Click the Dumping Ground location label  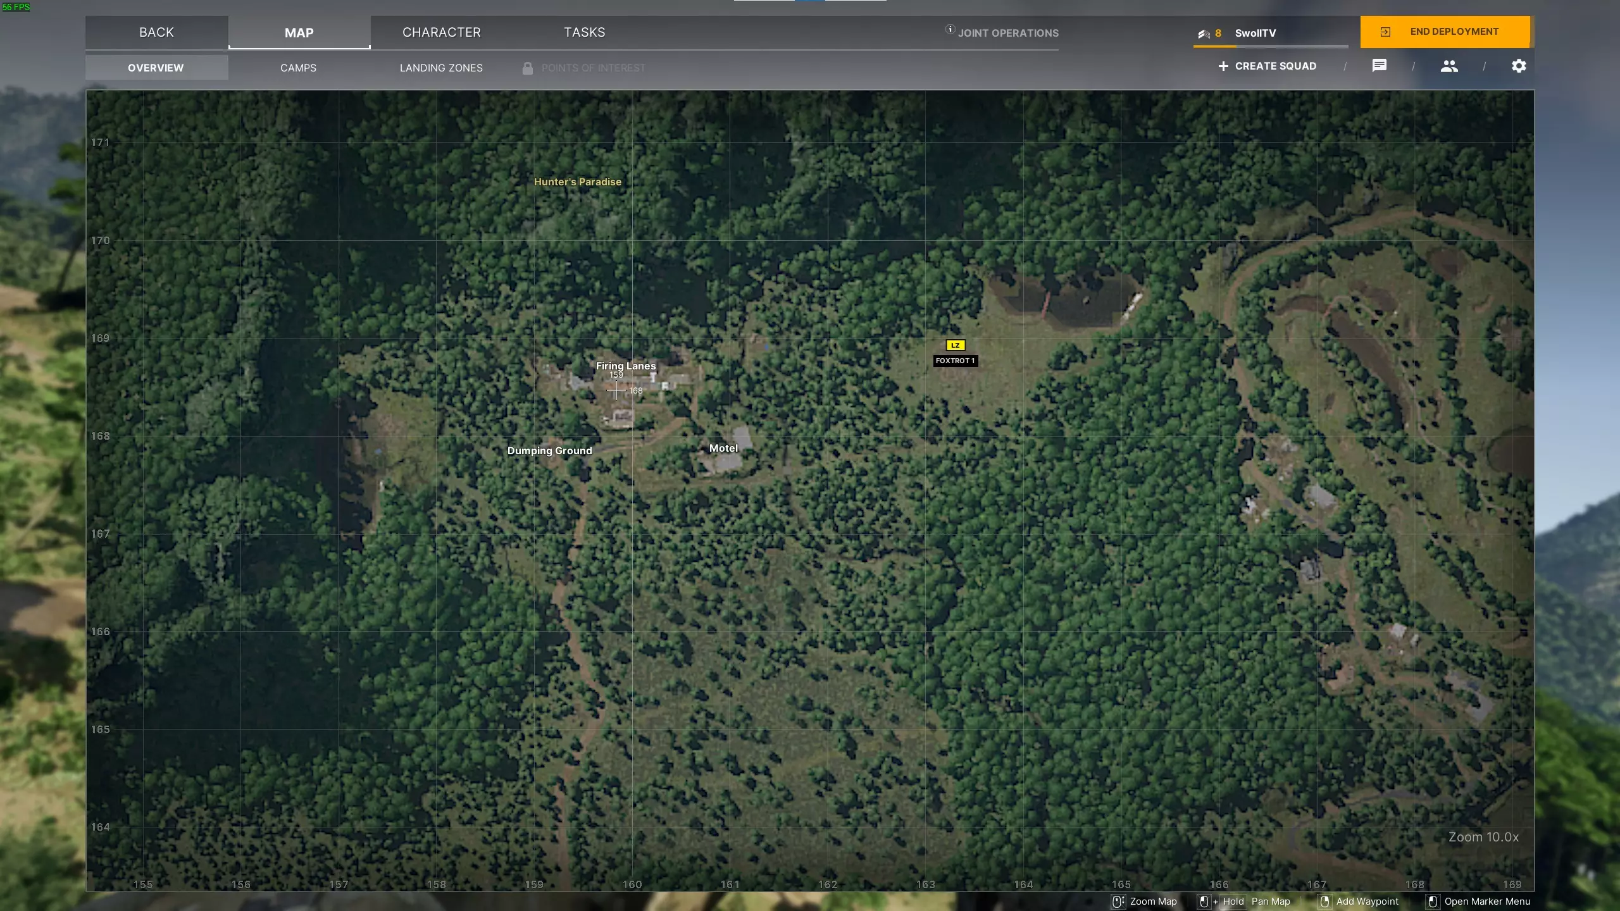point(549,450)
